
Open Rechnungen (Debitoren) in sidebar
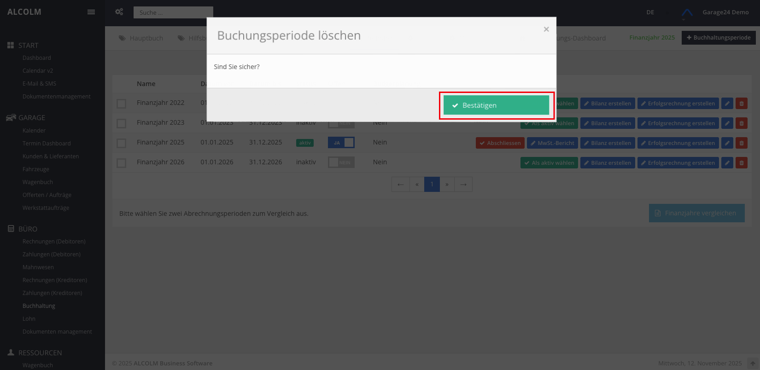[x=54, y=242]
